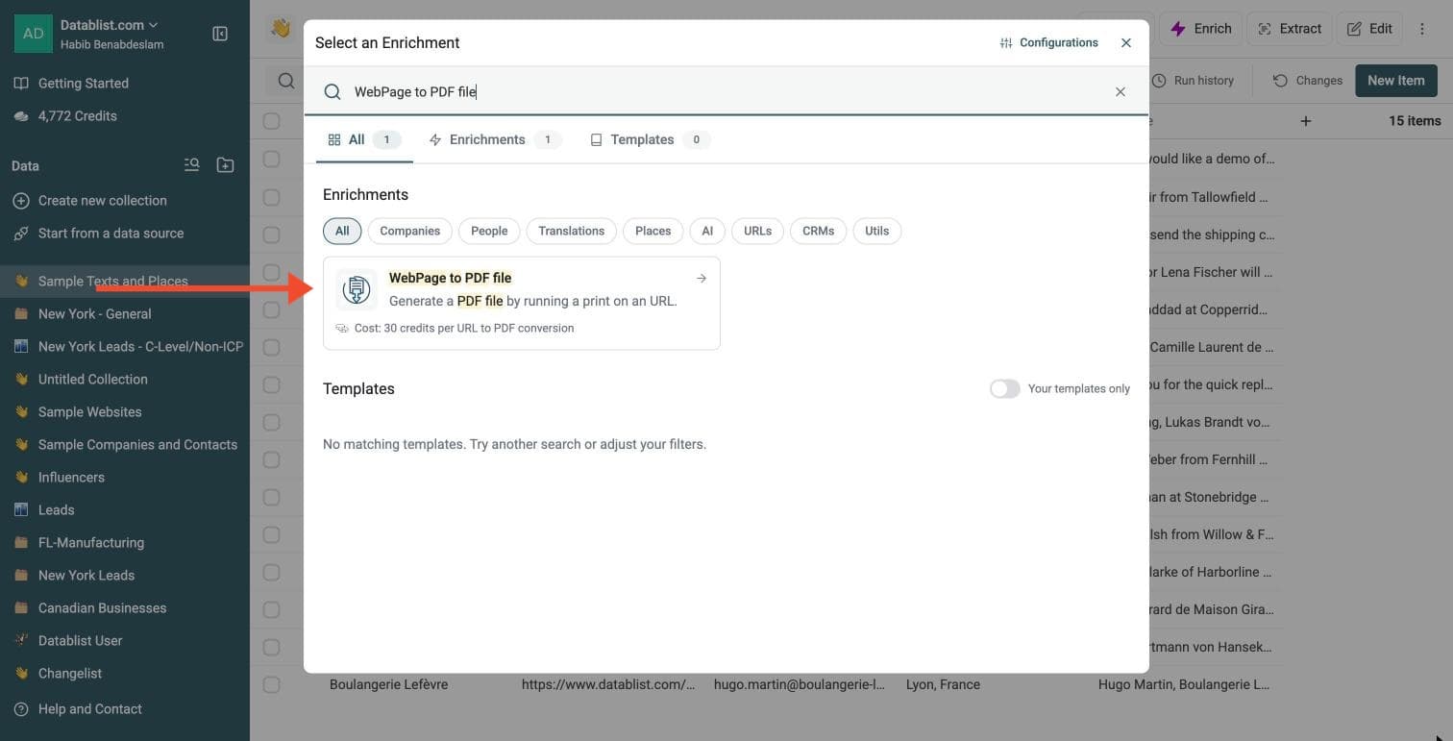The image size is (1453, 741).
Task: Open Run history
Action: [x=1193, y=81]
